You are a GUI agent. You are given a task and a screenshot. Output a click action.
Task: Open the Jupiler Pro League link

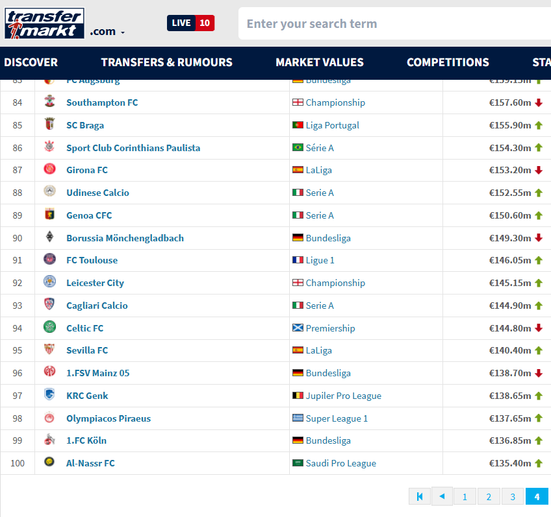343,396
